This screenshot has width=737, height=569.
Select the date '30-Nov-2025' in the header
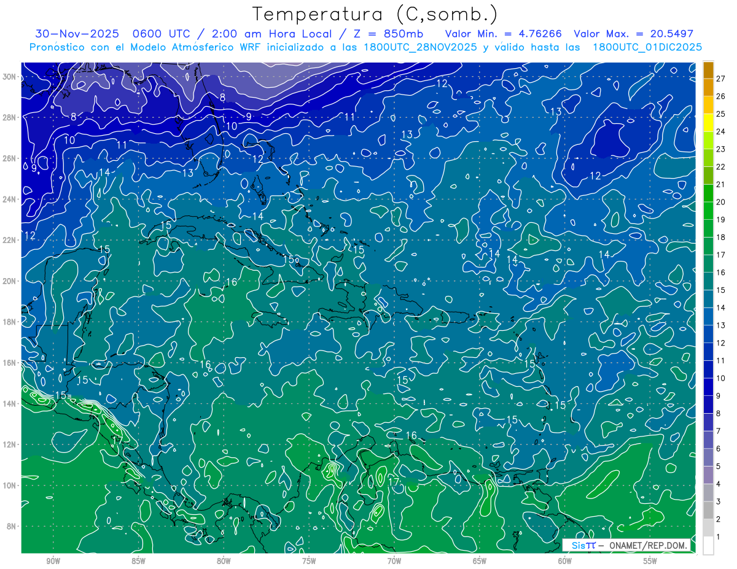coord(77,34)
